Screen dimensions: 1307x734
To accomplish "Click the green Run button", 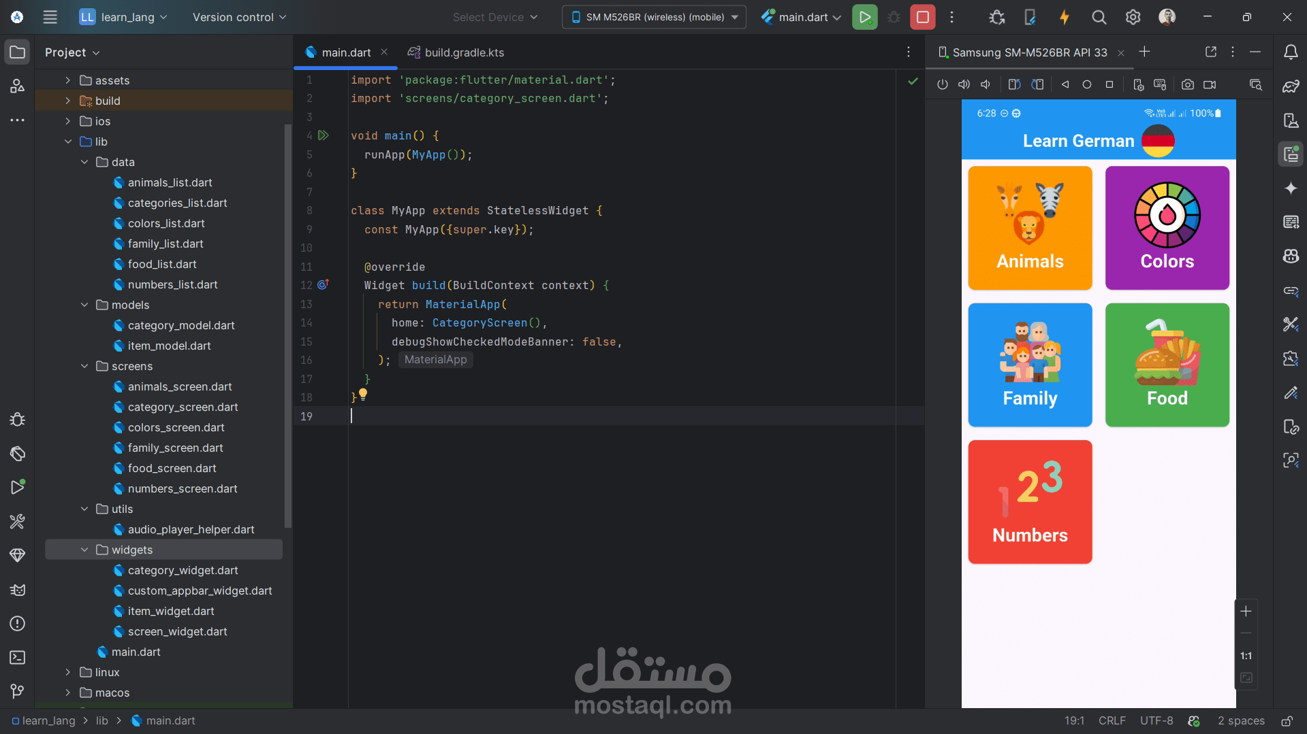I will coord(864,17).
